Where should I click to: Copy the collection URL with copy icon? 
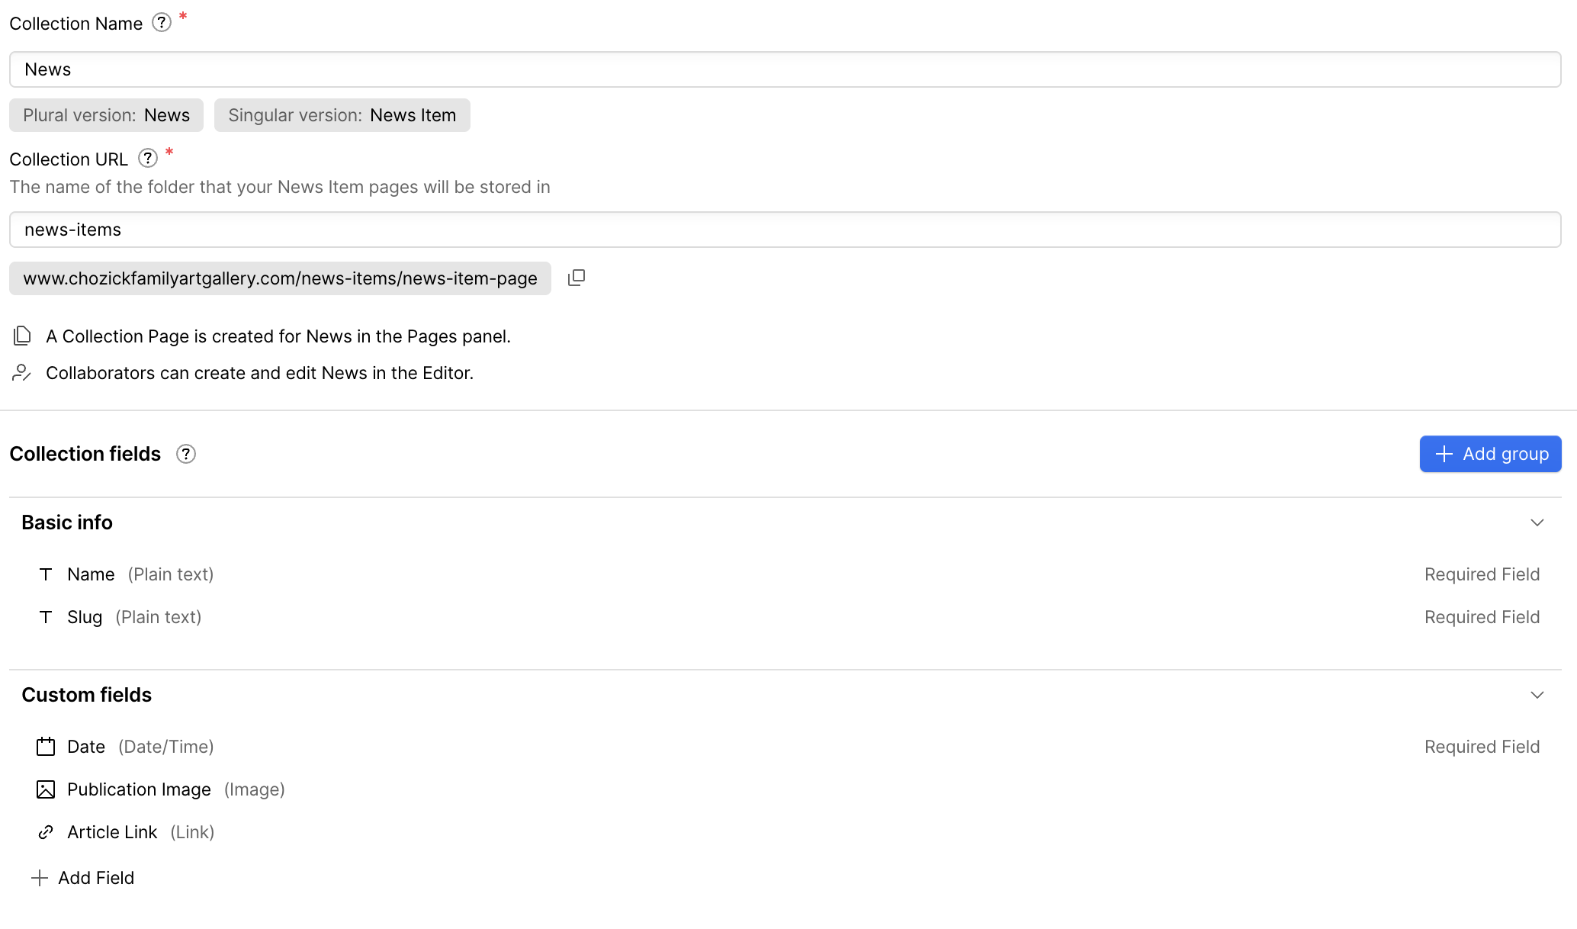[x=577, y=278]
